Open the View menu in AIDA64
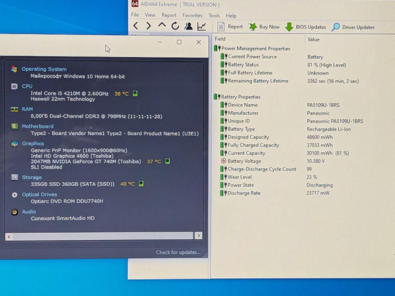Image resolution: width=395 pixels, height=296 pixels. [150, 15]
